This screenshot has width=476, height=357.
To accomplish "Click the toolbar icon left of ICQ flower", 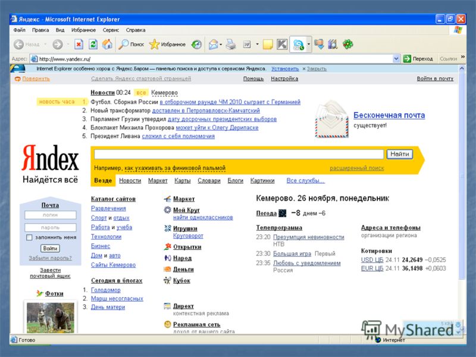I will (x=333, y=44).
